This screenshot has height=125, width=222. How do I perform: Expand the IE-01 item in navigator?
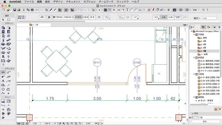[x=196, y=100]
